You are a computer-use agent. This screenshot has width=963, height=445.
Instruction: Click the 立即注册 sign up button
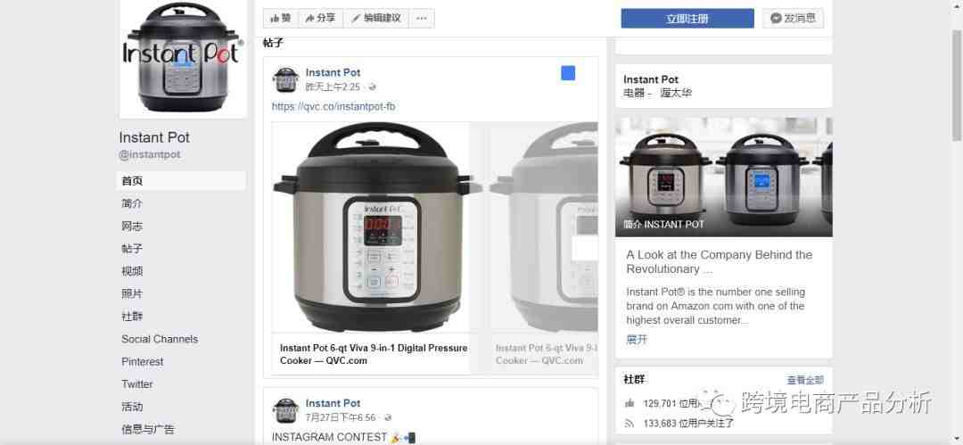[x=687, y=19]
